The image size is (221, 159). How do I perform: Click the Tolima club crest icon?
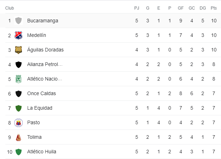pyautogui.click(x=18, y=137)
